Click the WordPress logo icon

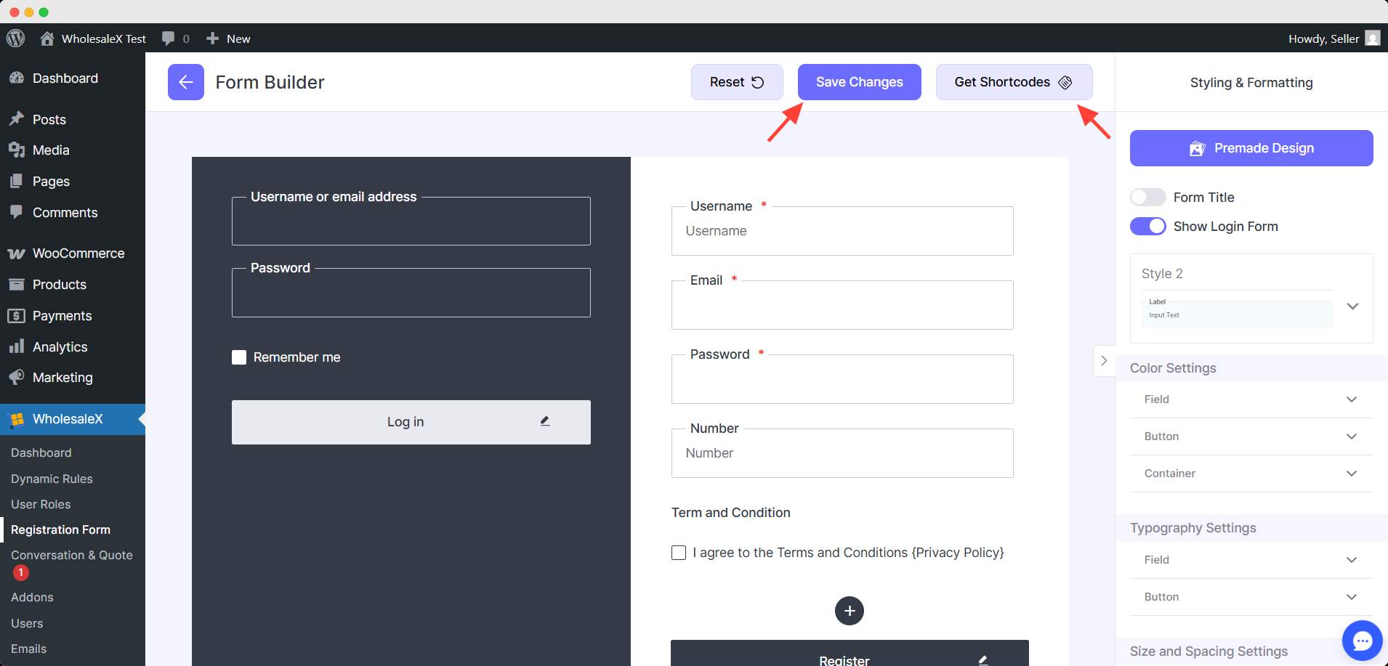tap(16, 38)
